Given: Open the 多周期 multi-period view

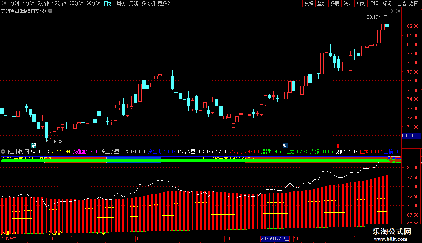Looking at the screenshot, I should click(148, 3).
